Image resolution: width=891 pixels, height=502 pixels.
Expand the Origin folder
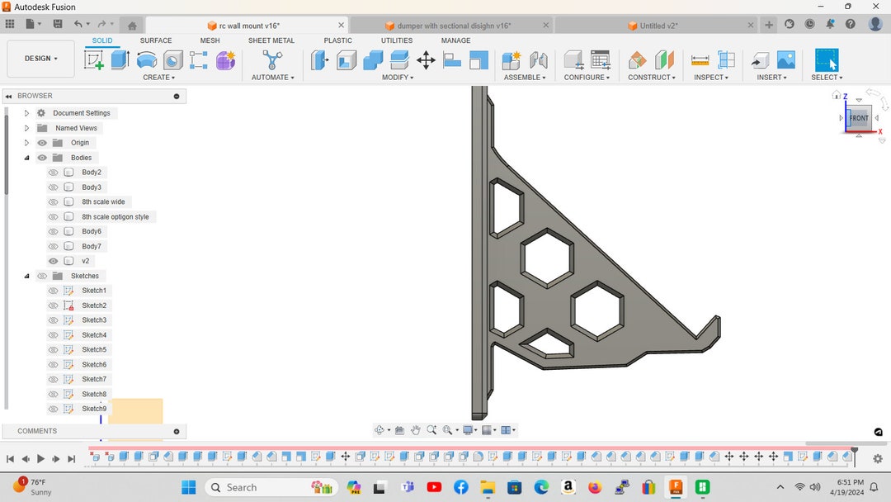coord(26,143)
